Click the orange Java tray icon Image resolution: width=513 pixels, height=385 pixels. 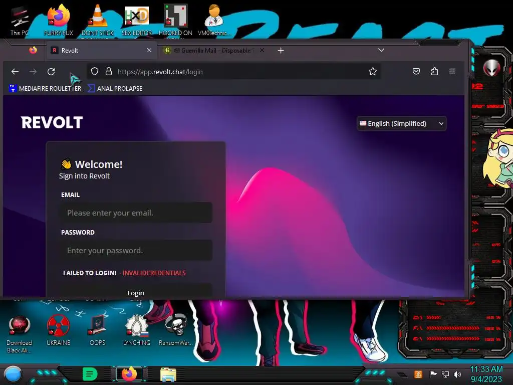pos(418,374)
